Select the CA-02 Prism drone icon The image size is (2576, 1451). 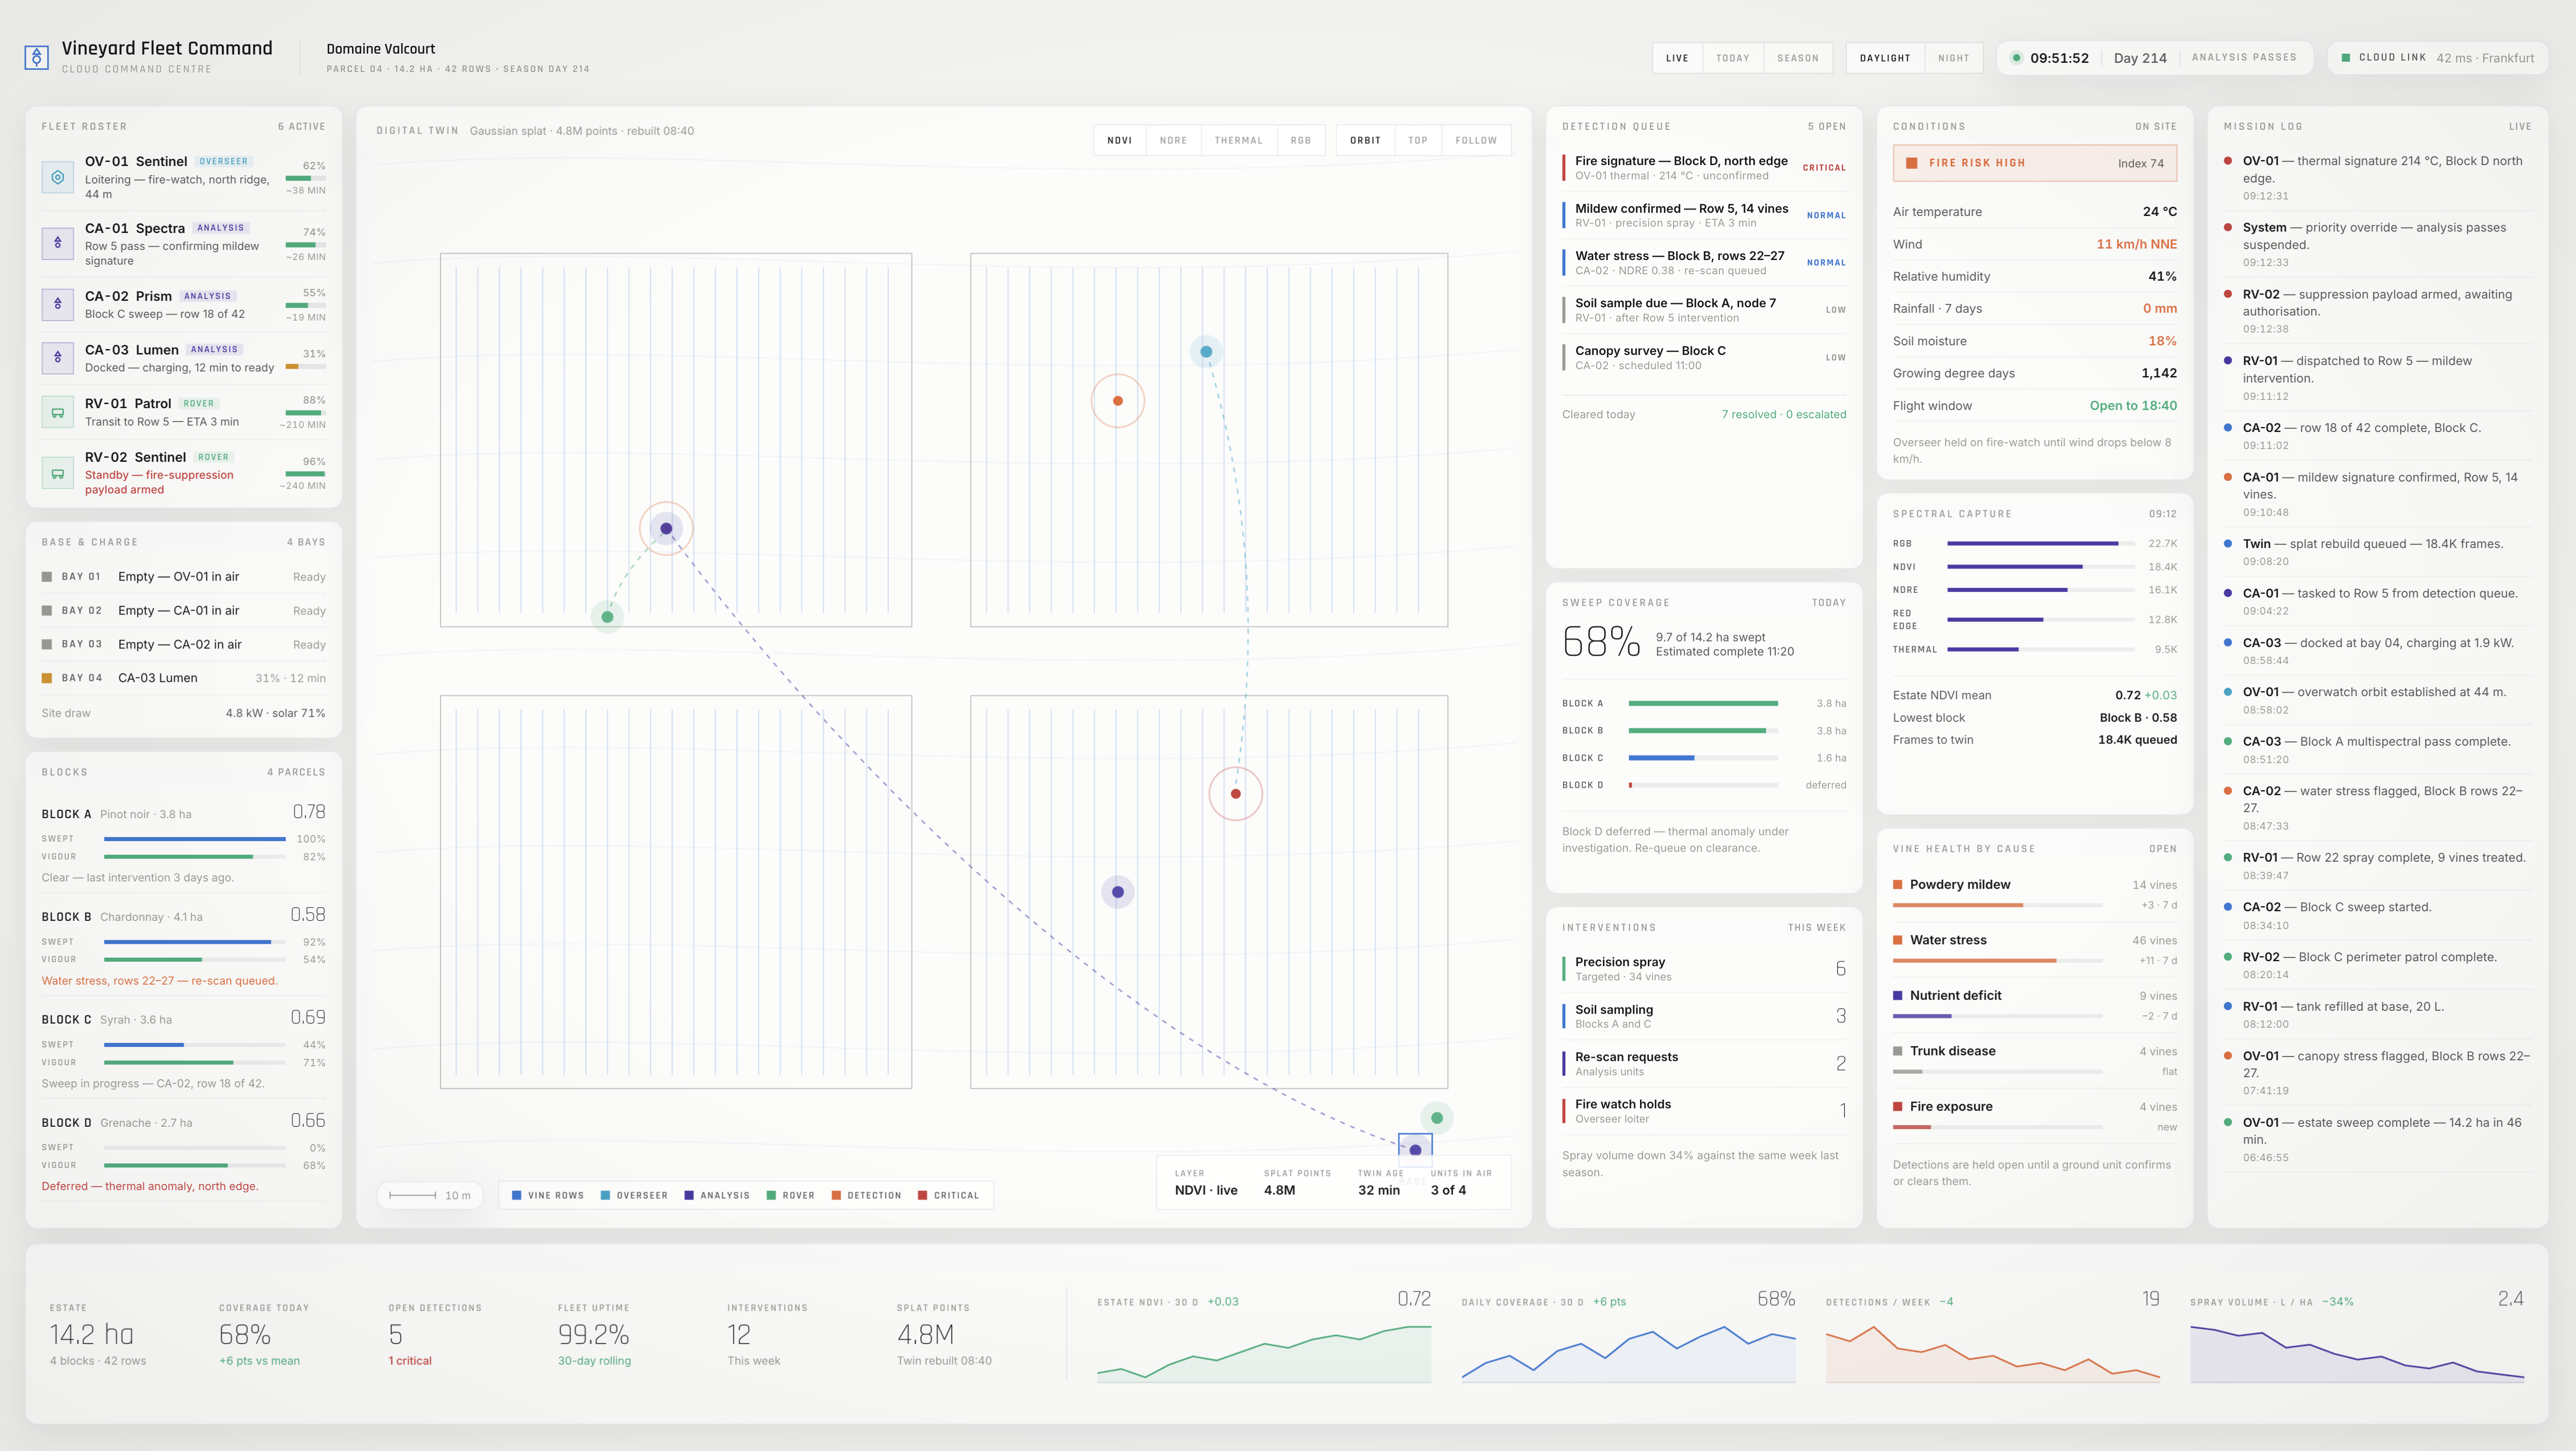58,304
